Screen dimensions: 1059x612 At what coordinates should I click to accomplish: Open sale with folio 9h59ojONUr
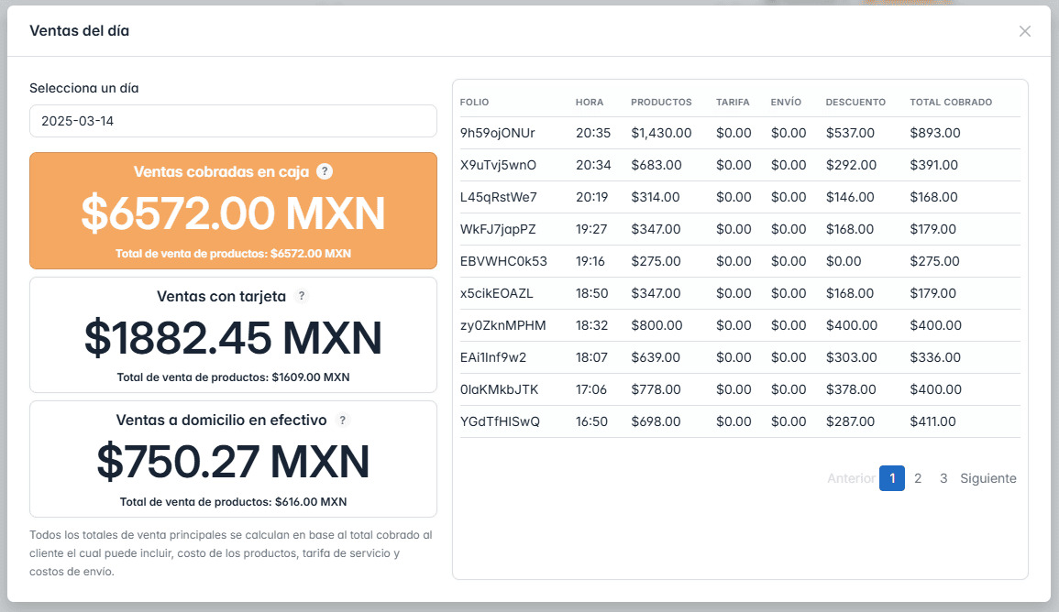click(497, 133)
